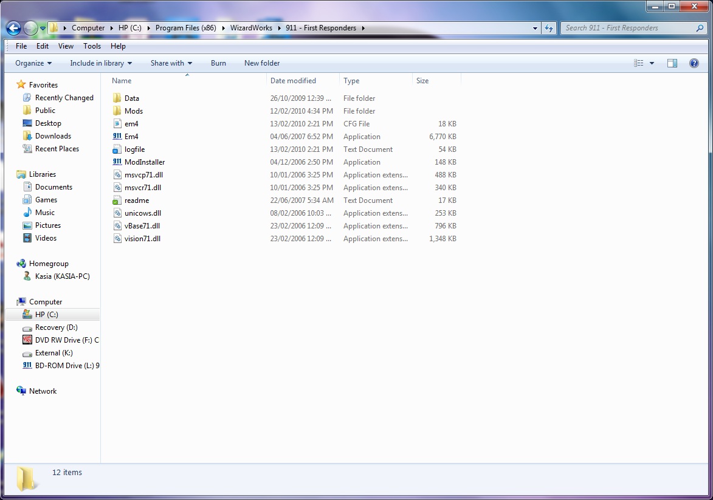
Task: Open the Documents library
Action: (x=53, y=187)
